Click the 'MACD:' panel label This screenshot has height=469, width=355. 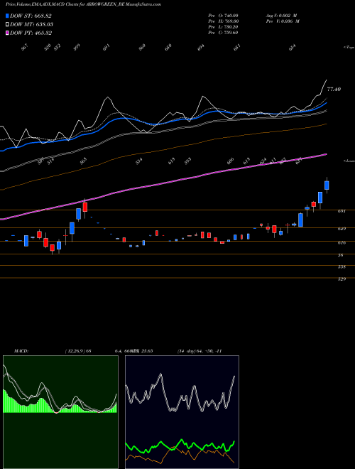click(x=21, y=351)
